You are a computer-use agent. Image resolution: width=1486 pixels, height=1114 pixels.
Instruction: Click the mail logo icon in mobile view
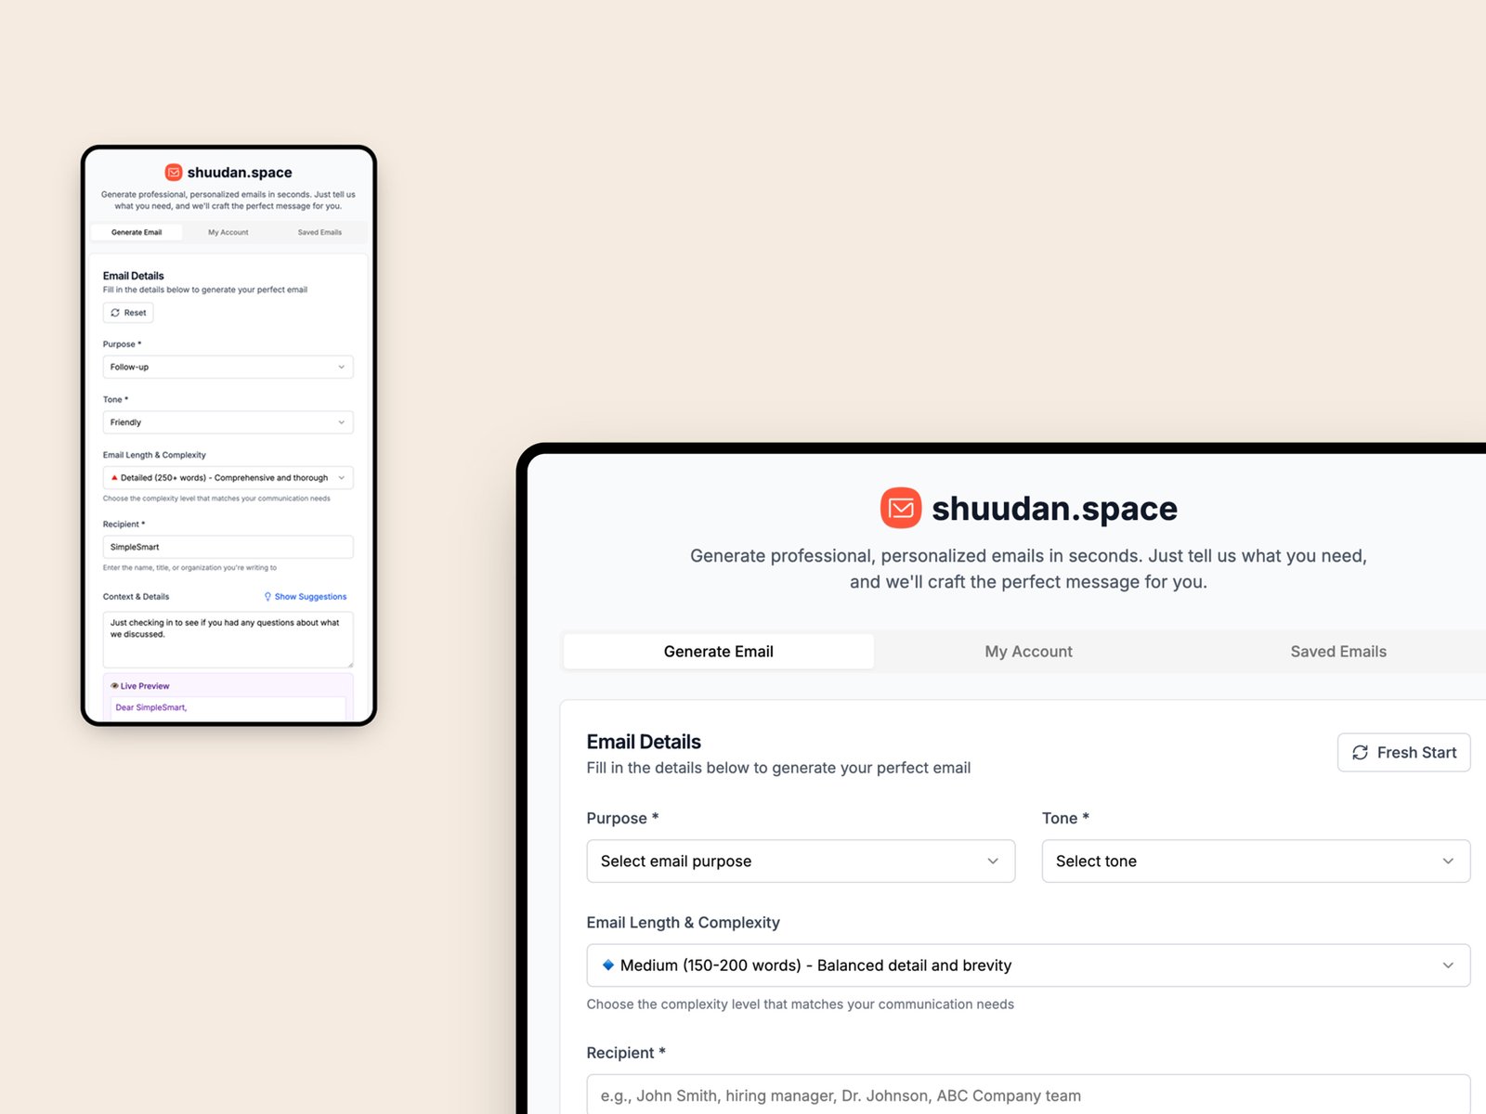[174, 172]
